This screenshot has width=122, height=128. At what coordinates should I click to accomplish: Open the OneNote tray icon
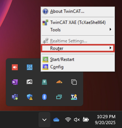pyautogui.click(x=15, y=82)
